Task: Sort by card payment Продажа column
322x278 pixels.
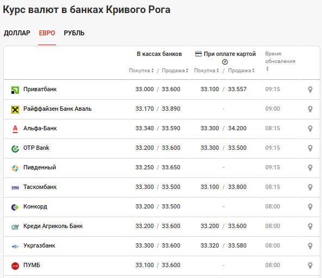Action: 241,71
